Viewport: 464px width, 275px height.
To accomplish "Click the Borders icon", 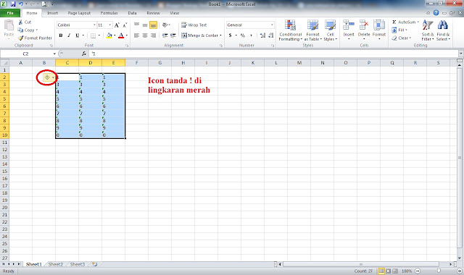I will pos(93,35).
